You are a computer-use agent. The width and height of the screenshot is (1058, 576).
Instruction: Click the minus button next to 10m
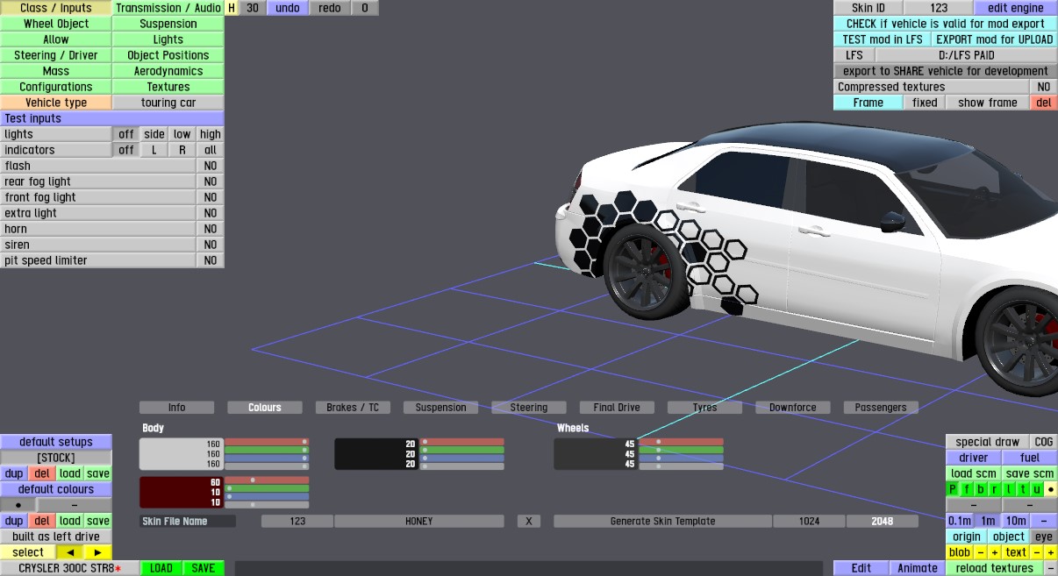point(1044,521)
